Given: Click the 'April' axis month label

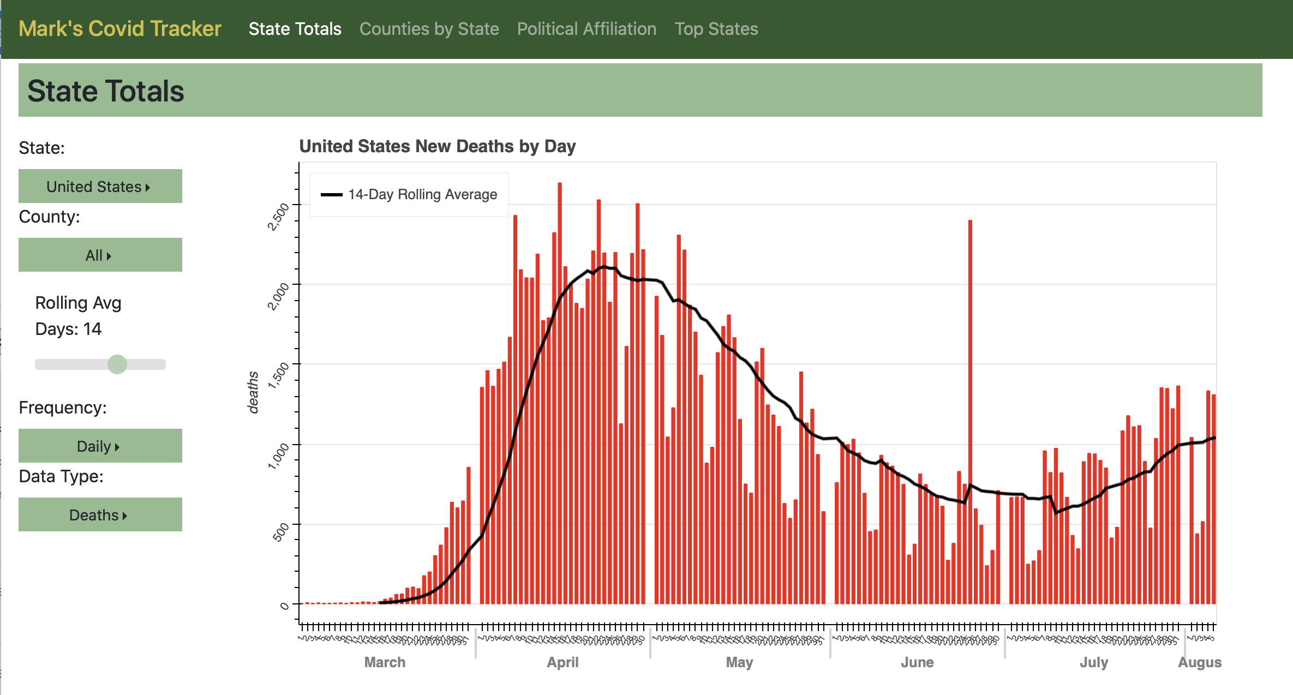Looking at the screenshot, I should pyautogui.click(x=562, y=662).
